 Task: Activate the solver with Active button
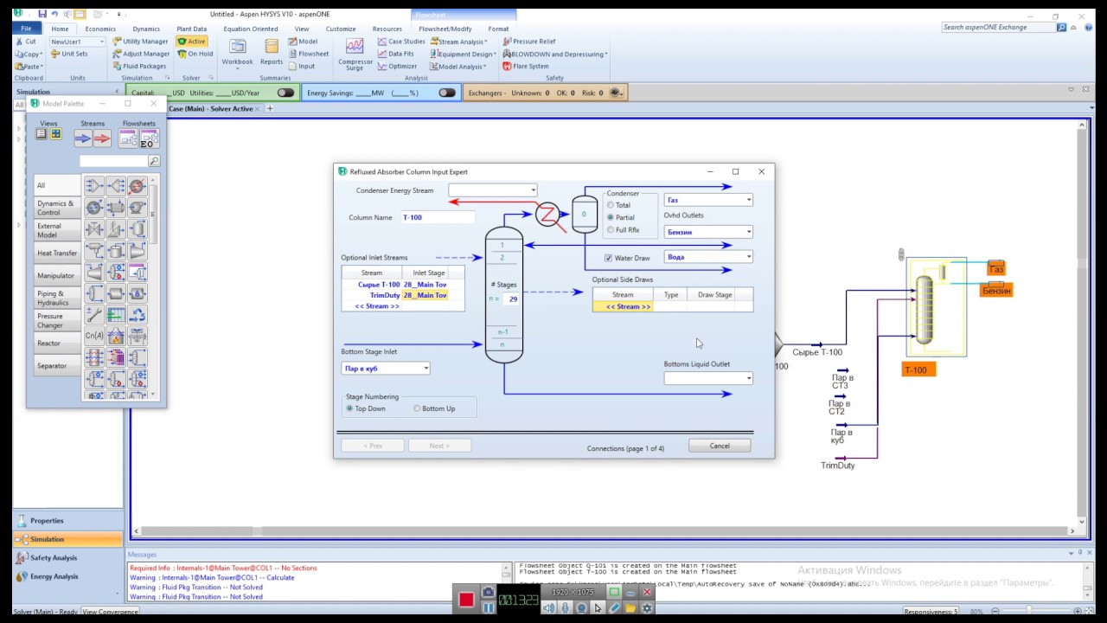[191, 42]
